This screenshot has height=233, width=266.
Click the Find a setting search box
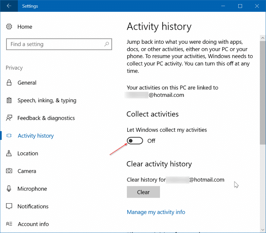59,44
